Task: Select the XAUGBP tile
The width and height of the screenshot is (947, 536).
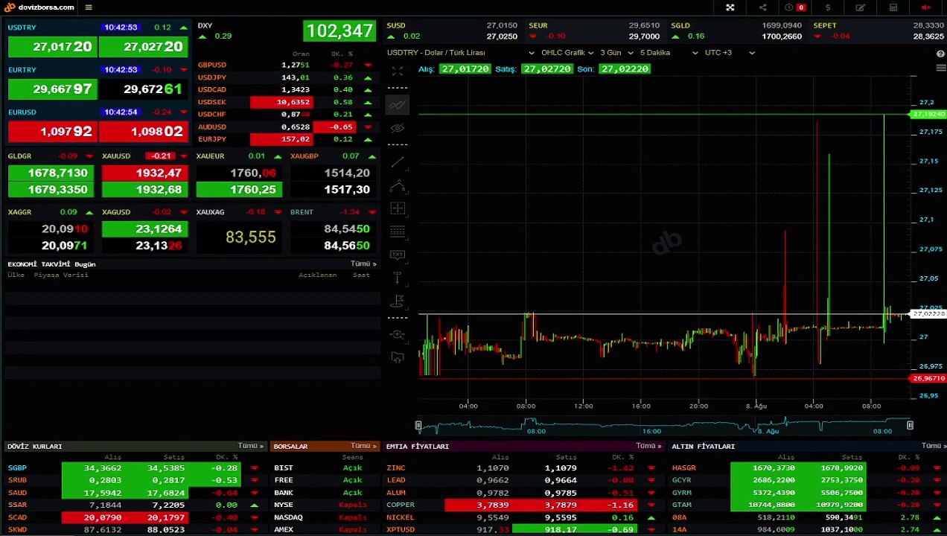Action: (332, 173)
